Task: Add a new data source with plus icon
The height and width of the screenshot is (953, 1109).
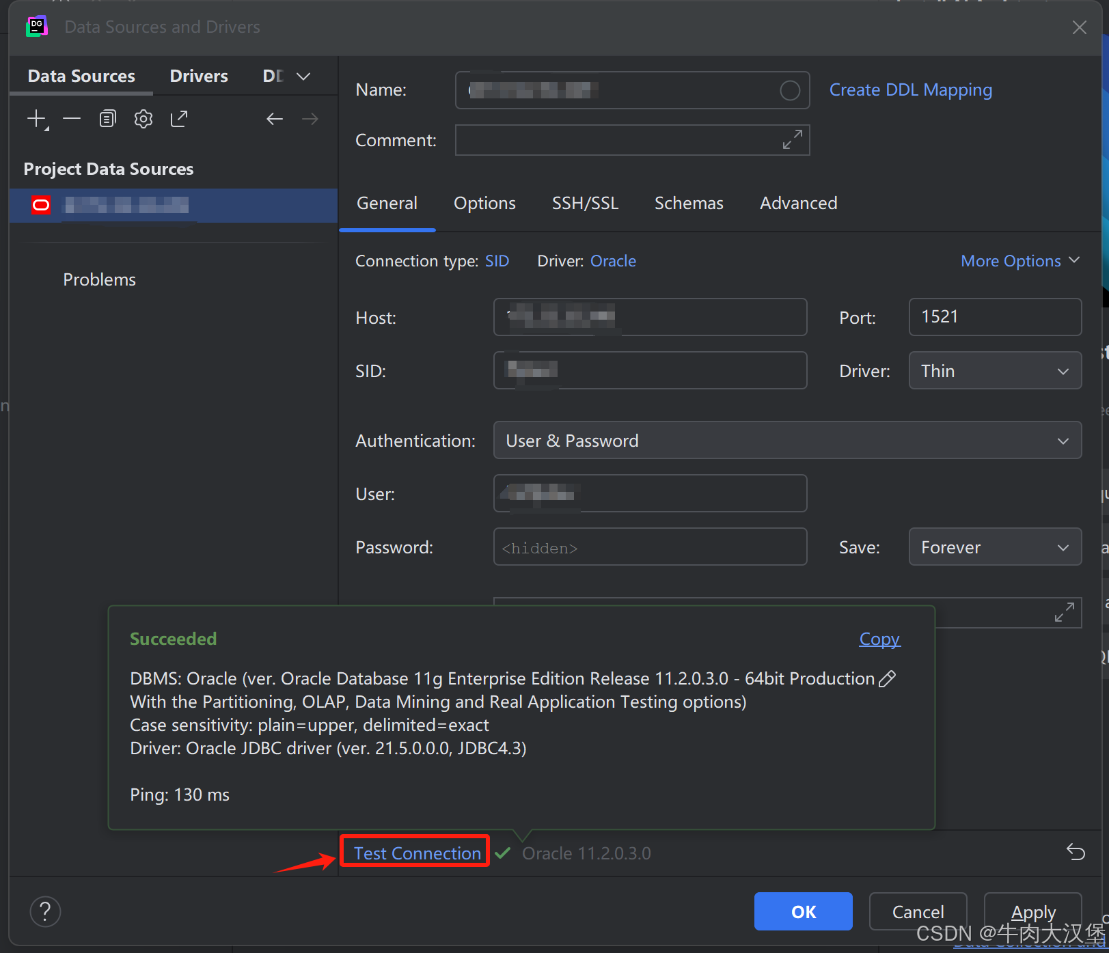Action: pyautogui.click(x=37, y=120)
